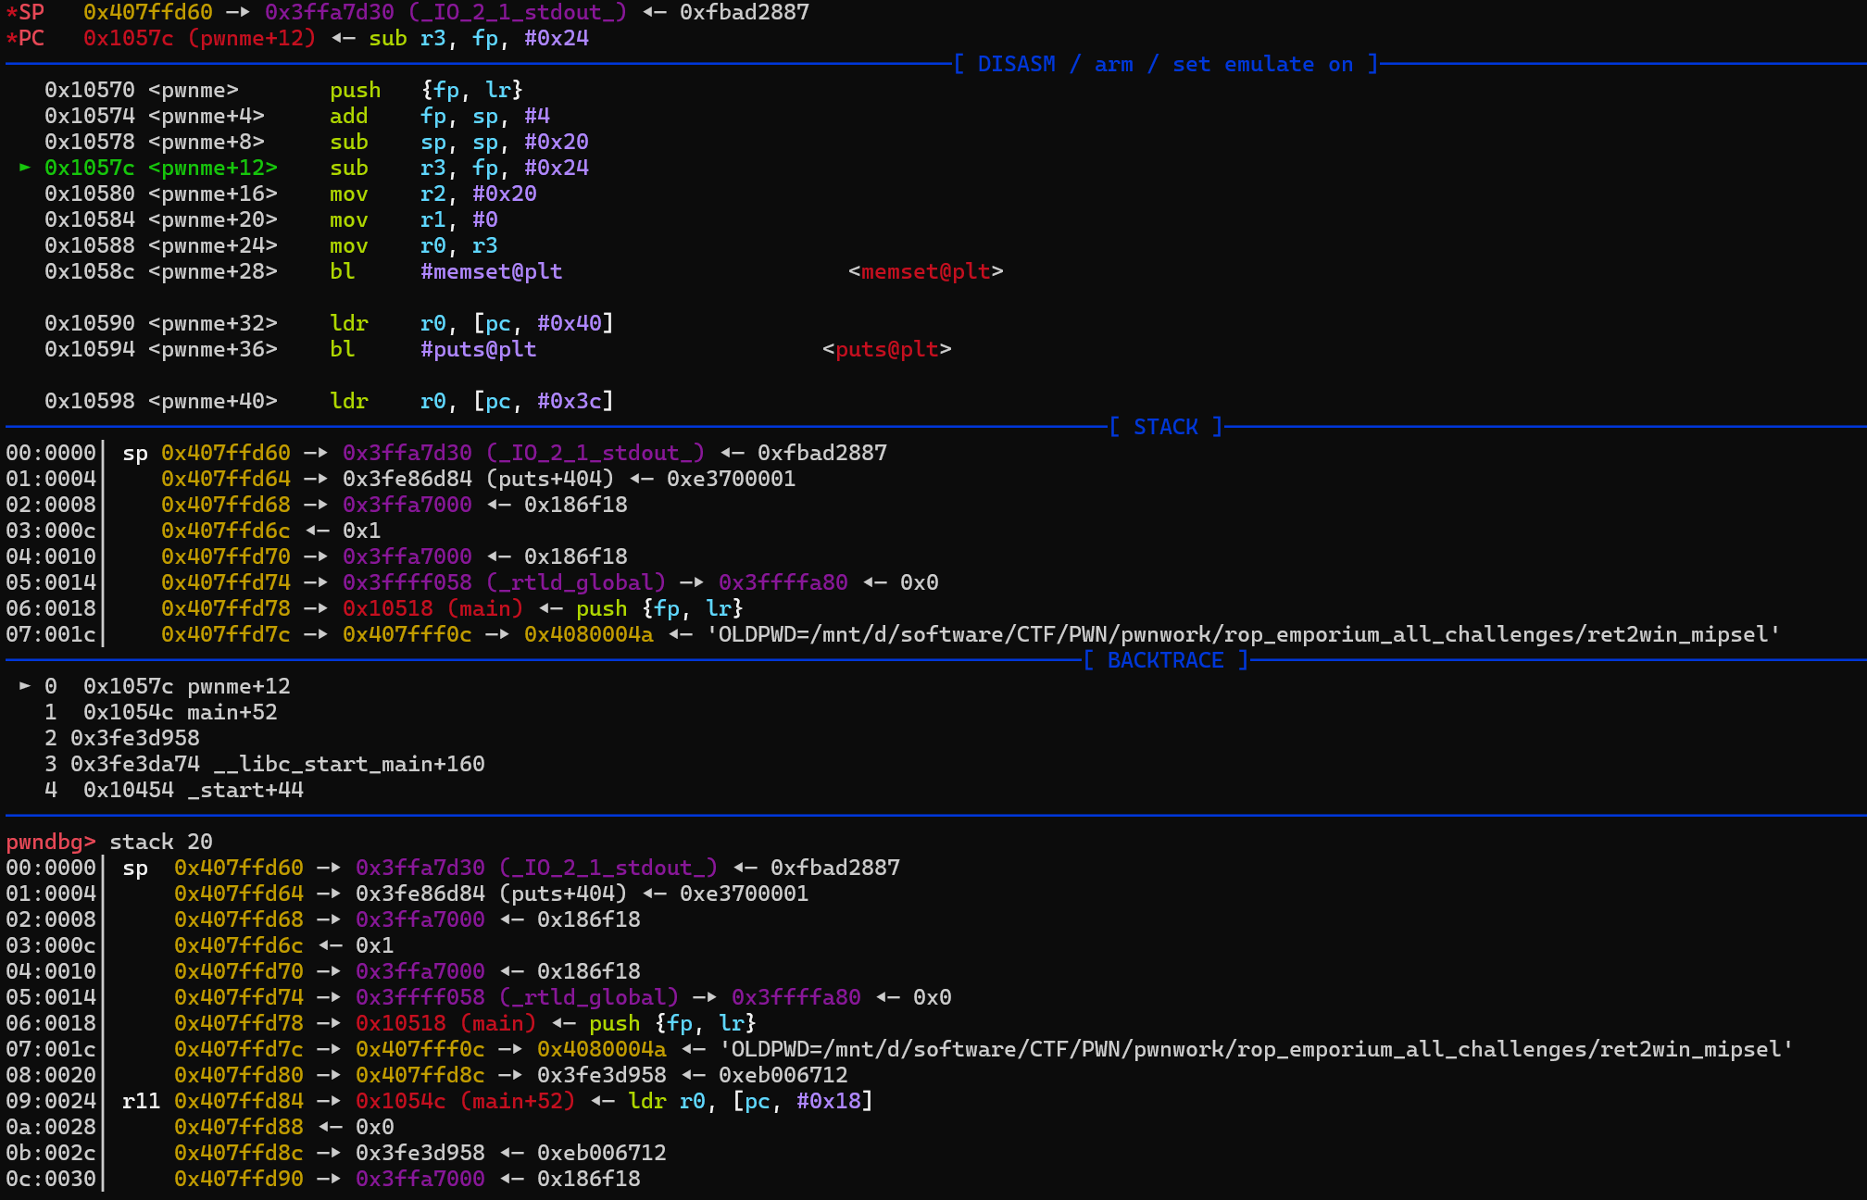The width and height of the screenshot is (1867, 1200).
Task: Click the *SP register label
Action: (25, 12)
